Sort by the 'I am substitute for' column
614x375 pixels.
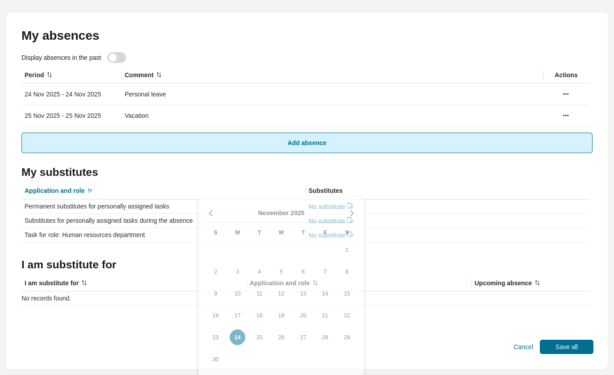pyautogui.click(x=84, y=283)
